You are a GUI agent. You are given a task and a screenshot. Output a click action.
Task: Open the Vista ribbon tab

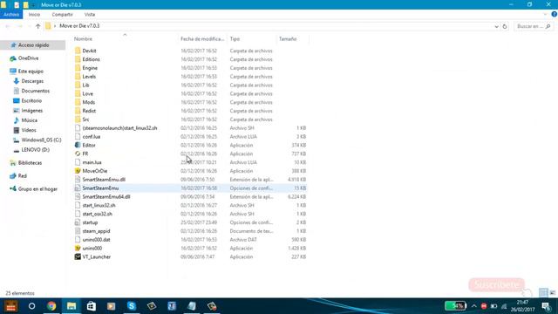click(x=90, y=15)
